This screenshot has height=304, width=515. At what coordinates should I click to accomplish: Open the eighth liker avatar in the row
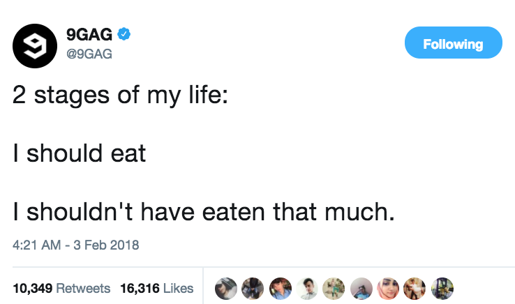click(415, 287)
